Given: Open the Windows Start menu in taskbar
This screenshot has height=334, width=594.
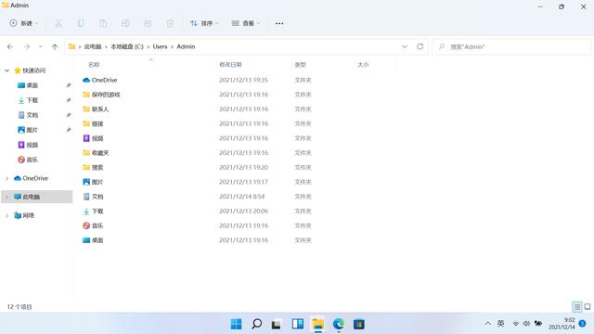Looking at the screenshot, I should click(x=236, y=324).
